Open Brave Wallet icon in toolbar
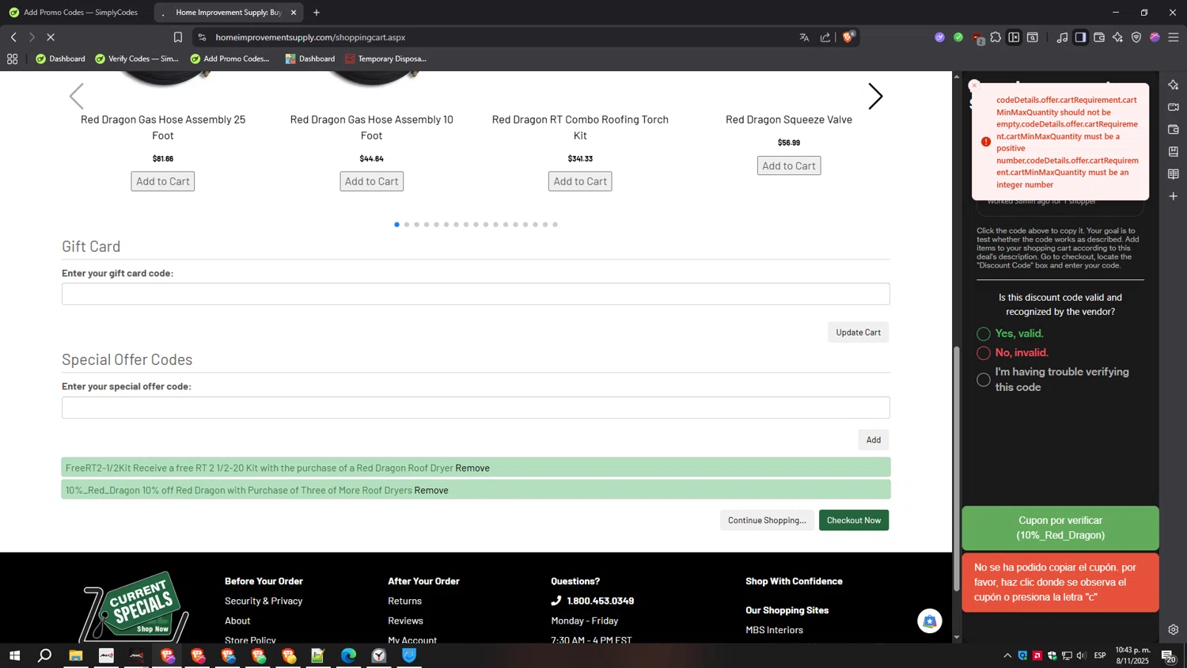The width and height of the screenshot is (1187, 668). [x=1099, y=37]
